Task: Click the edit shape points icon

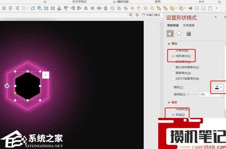Action: pos(33,8)
